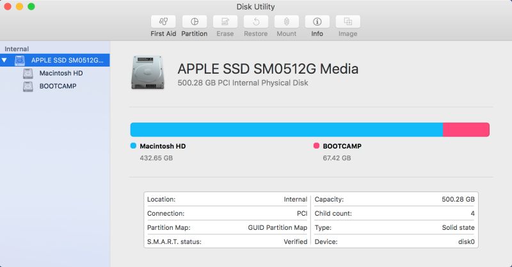Click the Device value disk0
Screen dimensions: 512x267
coord(467,241)
